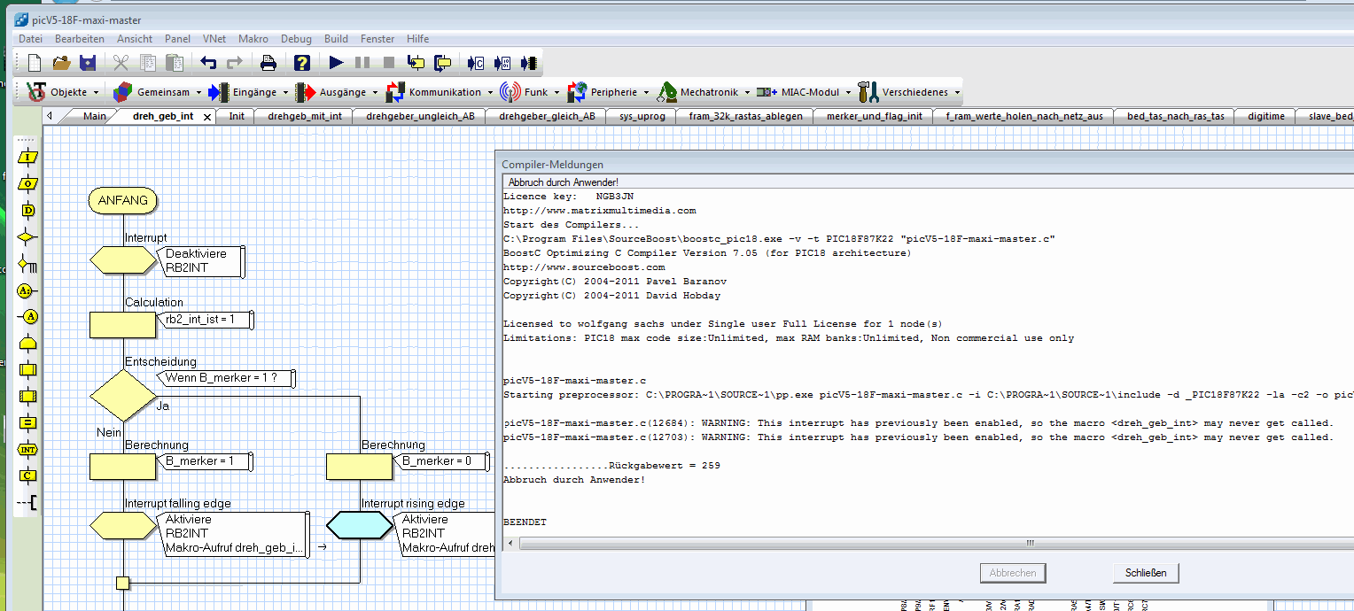Click the compiler messages horizontal scrollbar
The height and width of the screenshot is (611, 1354).
point(1029,543)
